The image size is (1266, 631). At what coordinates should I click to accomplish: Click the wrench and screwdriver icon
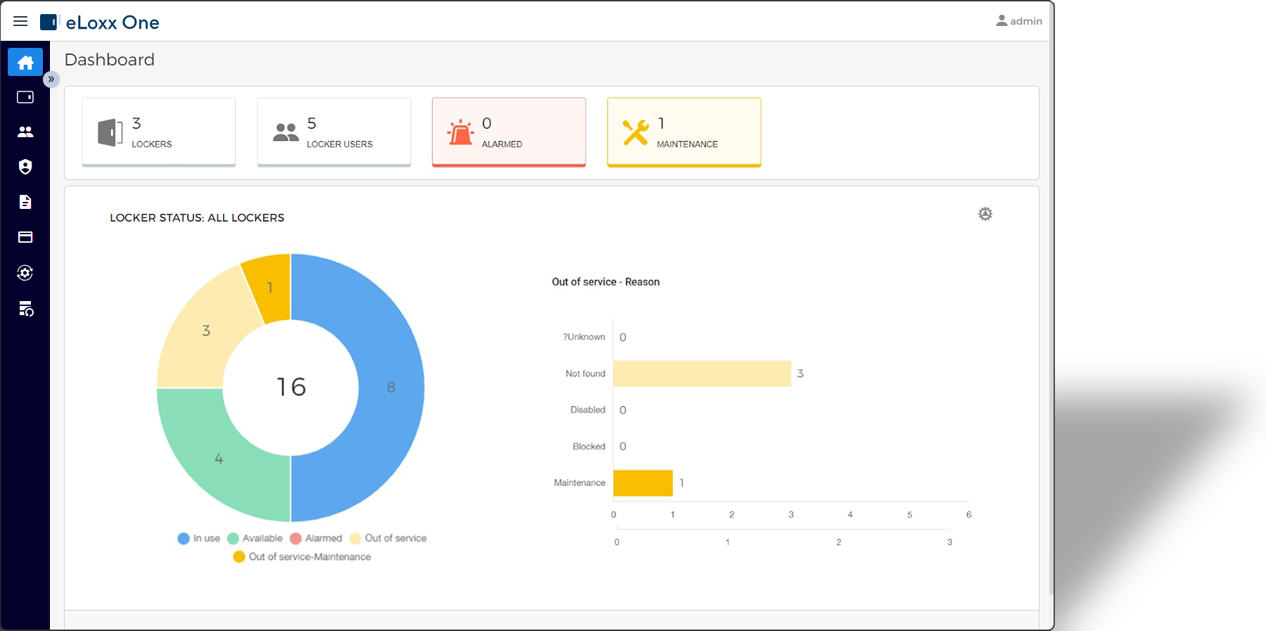pyautogui.click(x=636, y=132)
